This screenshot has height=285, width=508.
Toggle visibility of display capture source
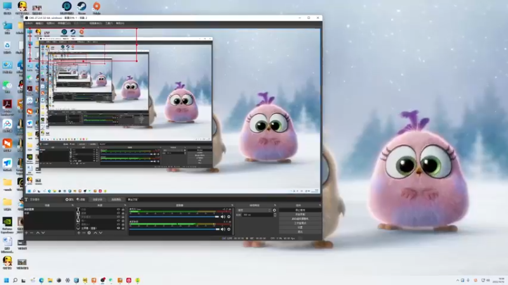[119, 228]
